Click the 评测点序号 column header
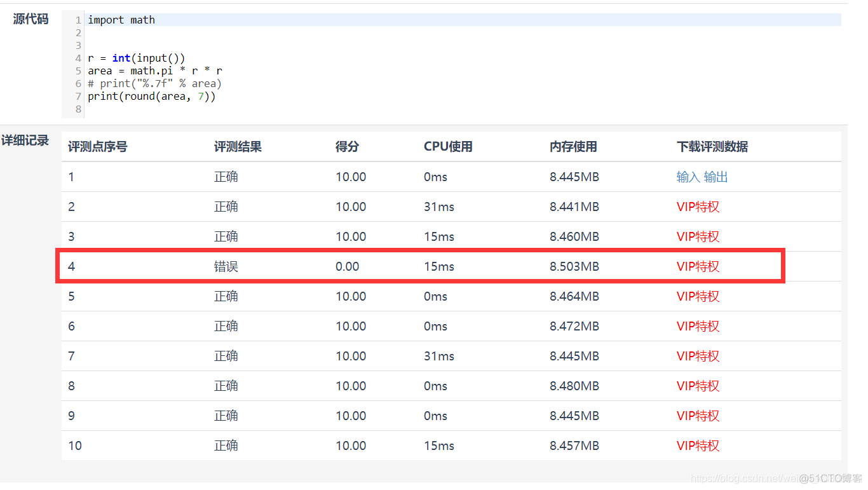This screenshot has height=490, width=868. [x=98, y=147]
